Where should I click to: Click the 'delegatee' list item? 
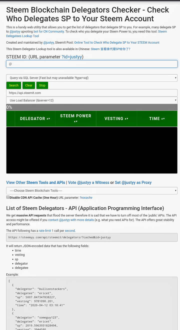pyautogui.click(x=21, y=268)
